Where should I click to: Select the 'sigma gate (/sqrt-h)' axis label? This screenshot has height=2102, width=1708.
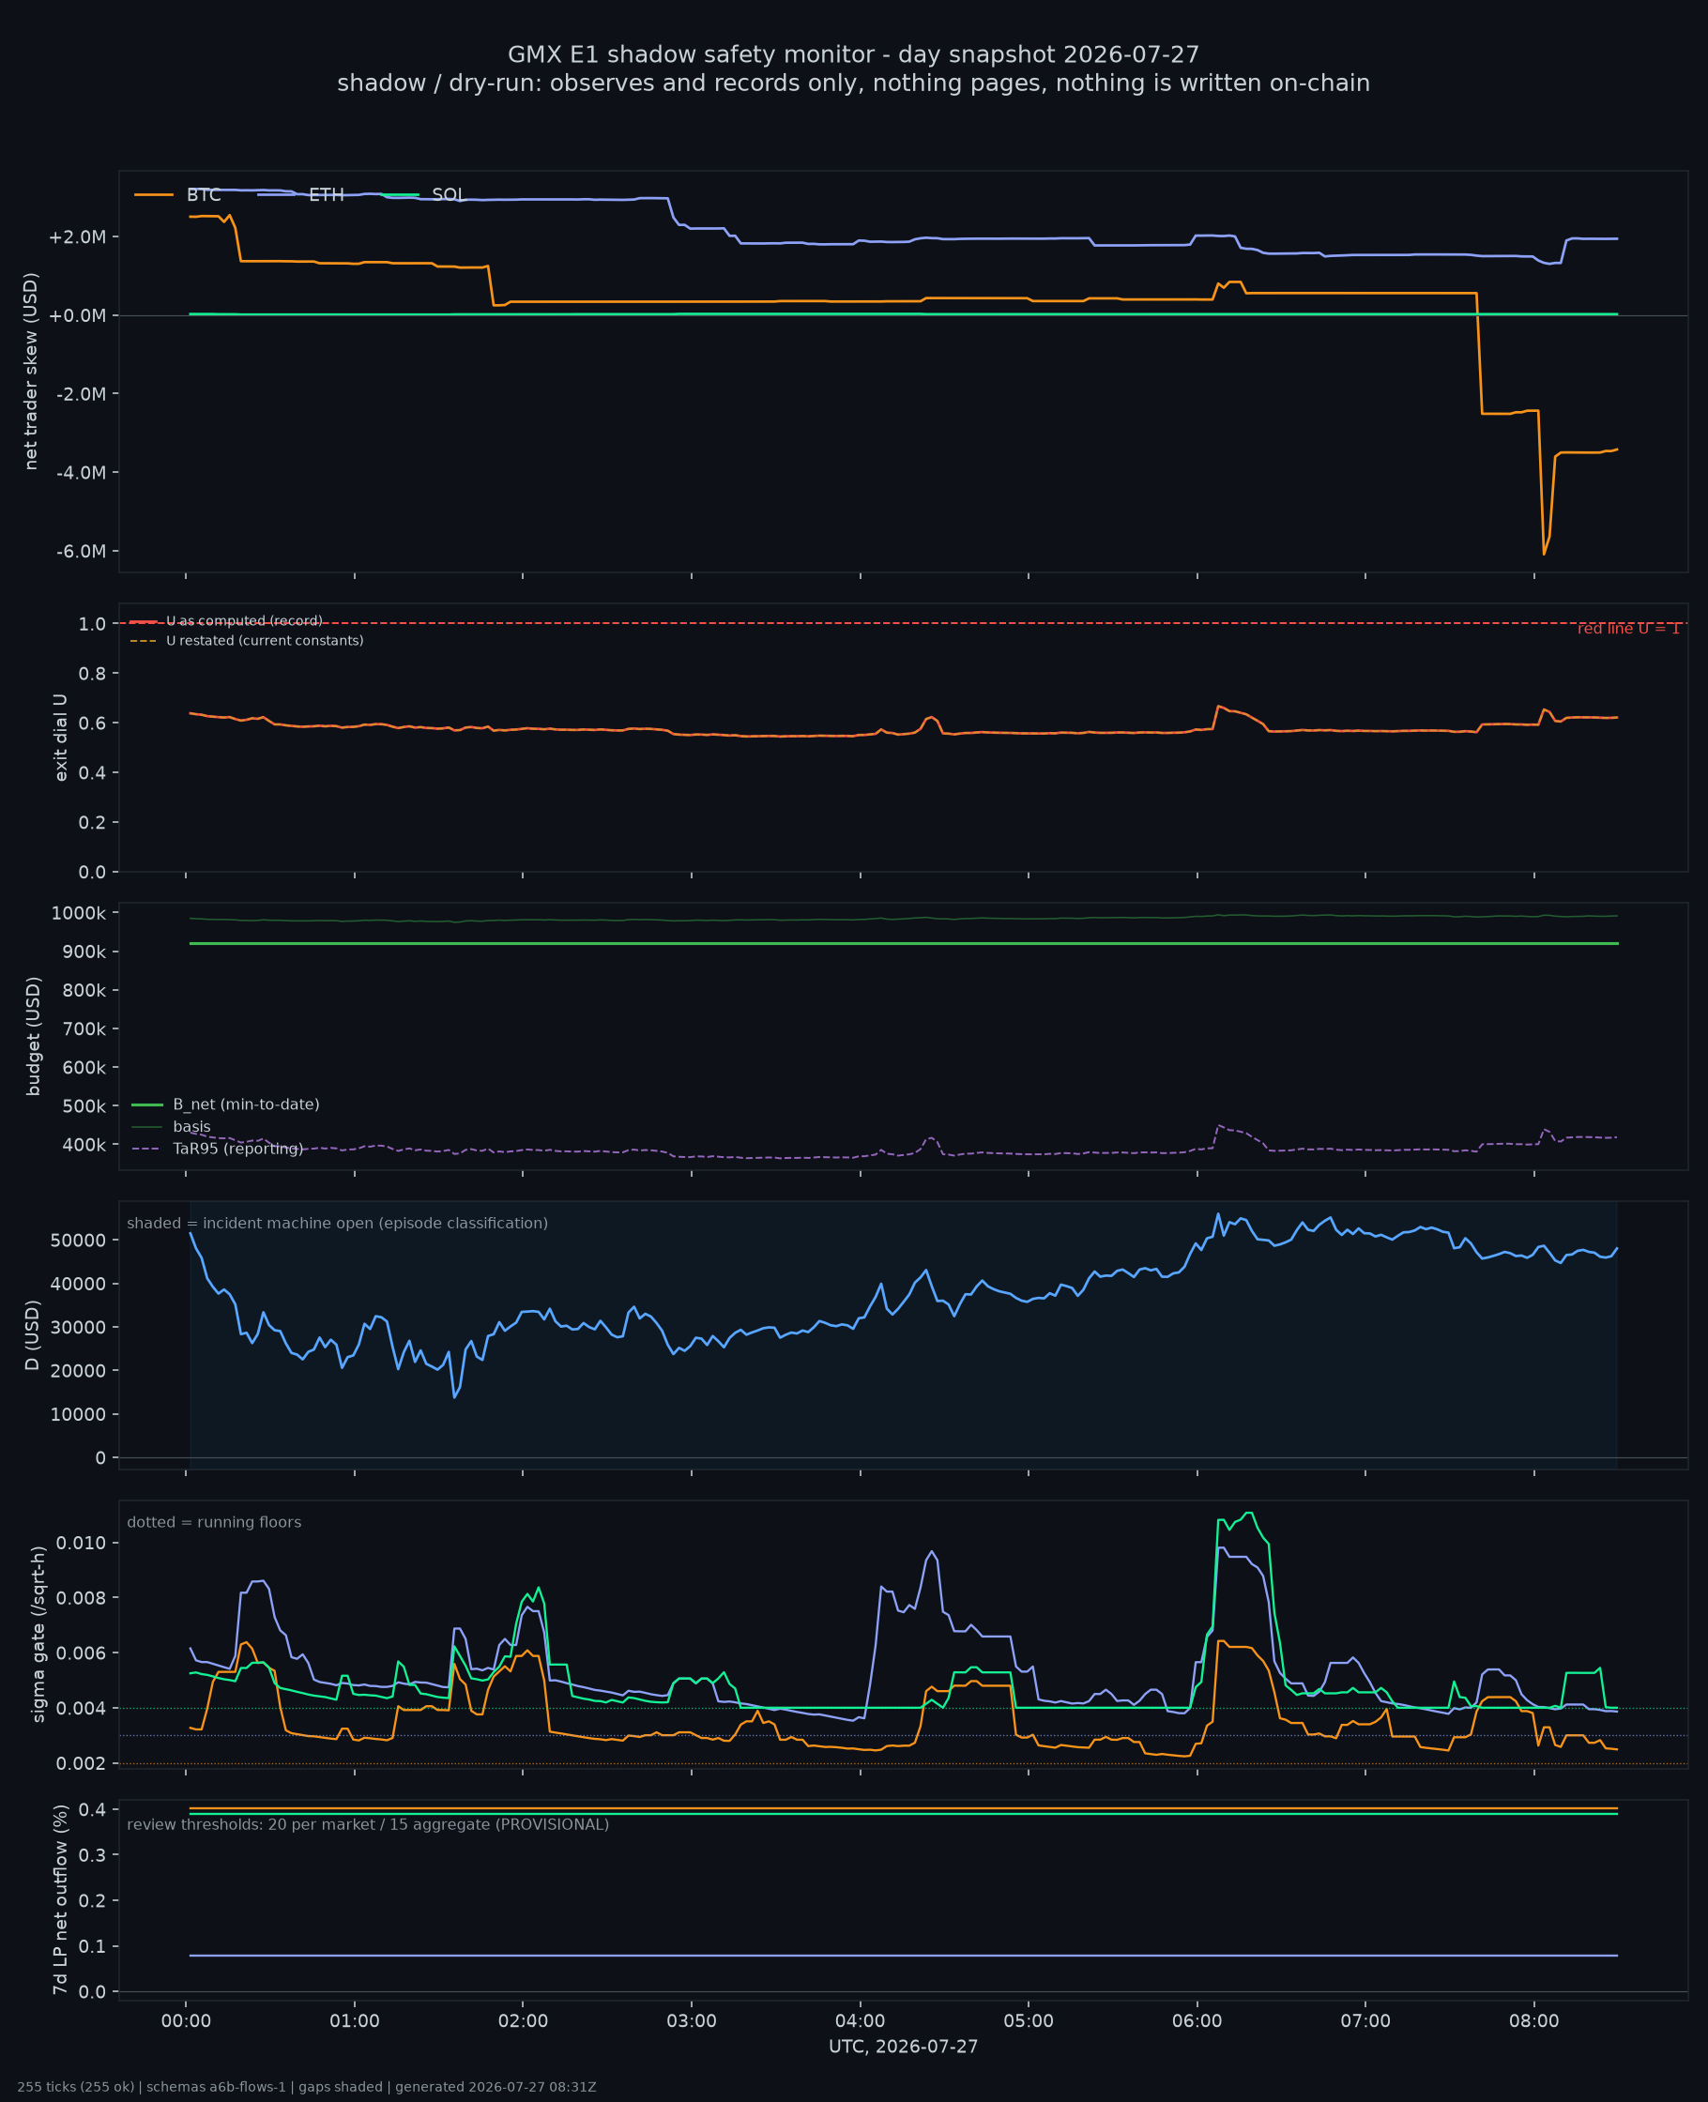coord(39,1634)
